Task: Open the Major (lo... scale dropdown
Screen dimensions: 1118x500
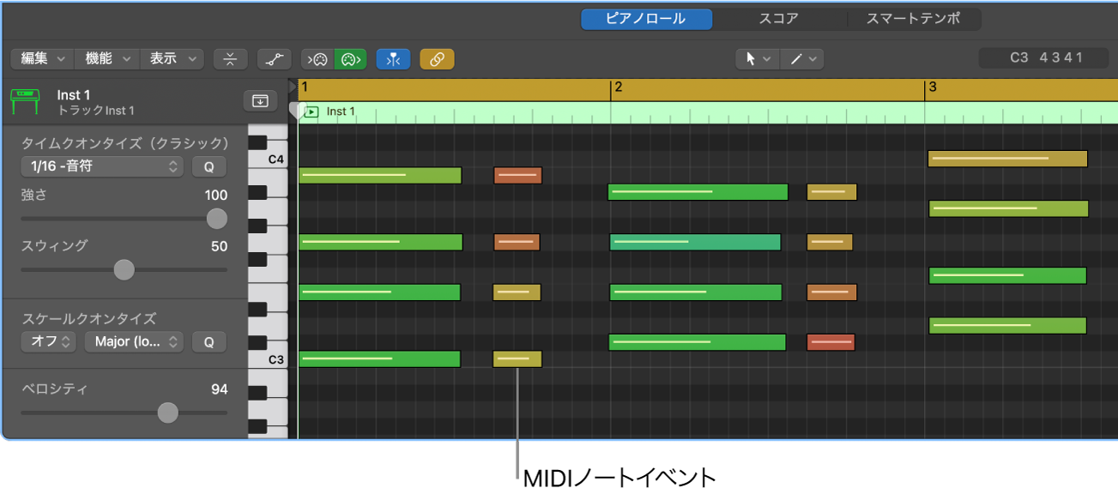Action: coord(133,341)
